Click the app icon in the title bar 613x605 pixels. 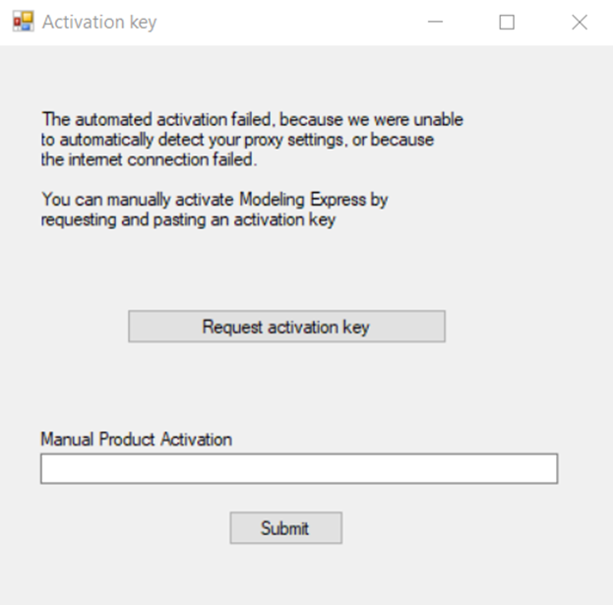coord(22,22)
